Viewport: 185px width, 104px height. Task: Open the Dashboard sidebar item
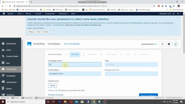click(x=11, y=44)
